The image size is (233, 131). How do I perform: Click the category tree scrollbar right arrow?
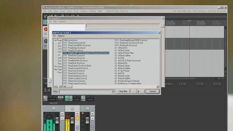60,87
